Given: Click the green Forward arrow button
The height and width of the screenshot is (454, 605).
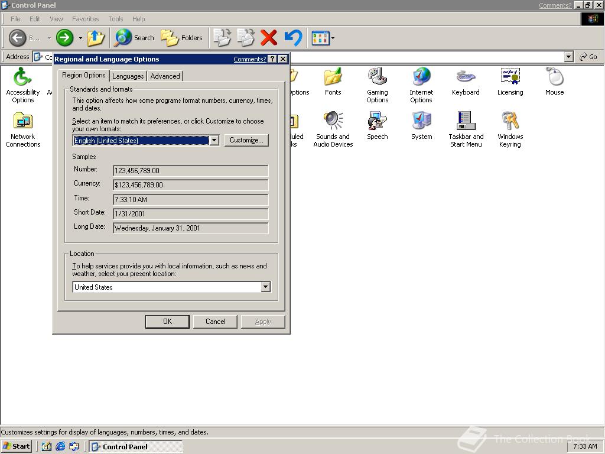Looking at the screenshot, I should click(65, 38).
